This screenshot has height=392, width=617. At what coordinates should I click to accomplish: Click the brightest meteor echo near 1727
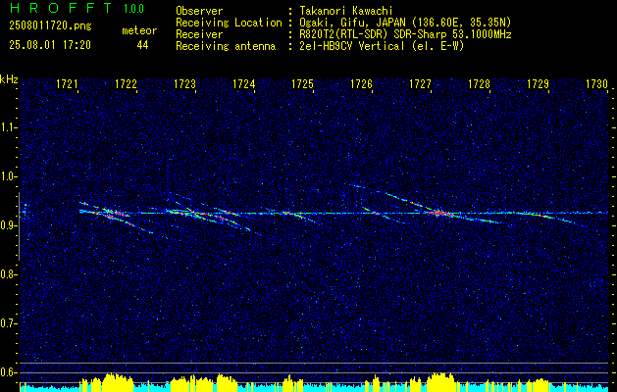(x=438, y=213)
